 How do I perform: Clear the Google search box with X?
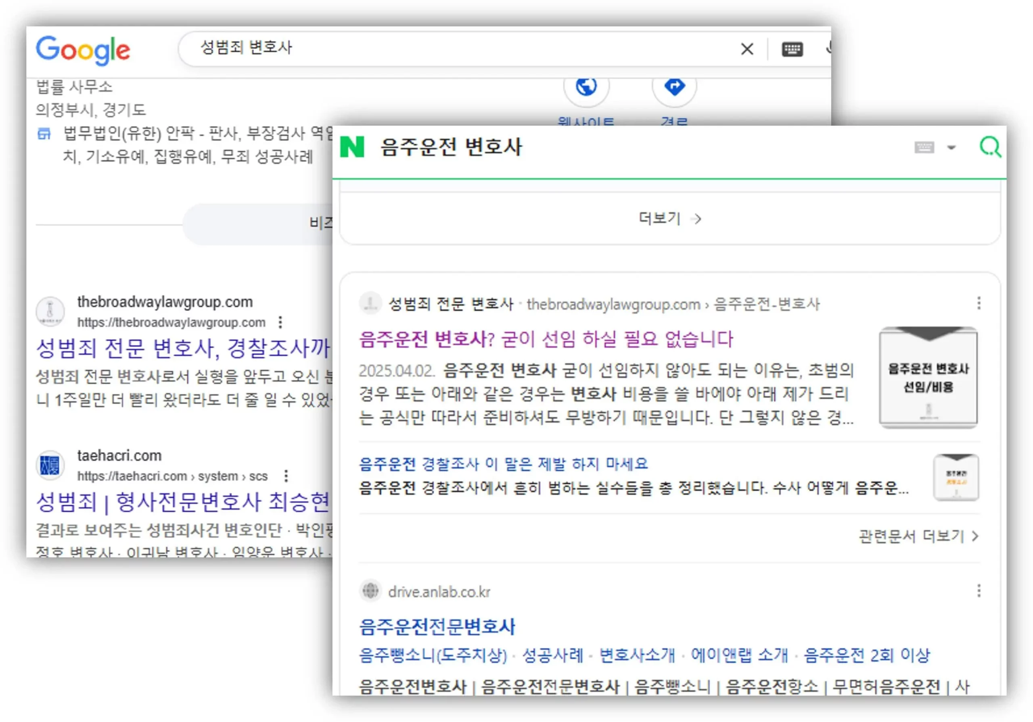pos(747,48)
